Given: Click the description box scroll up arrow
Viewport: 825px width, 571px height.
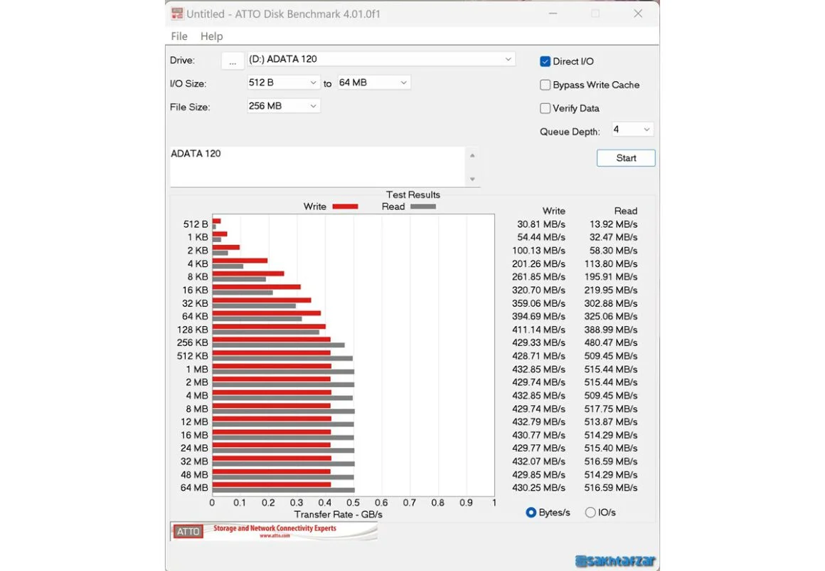Looking at the screenshot, I should [472, 155].
